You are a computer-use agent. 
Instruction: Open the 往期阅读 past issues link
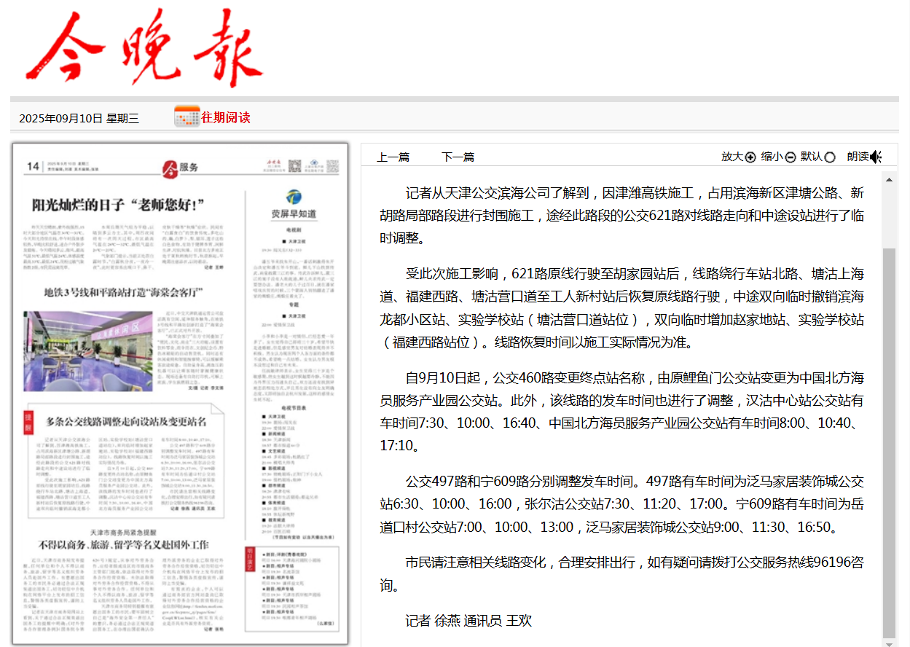(226, 117)
